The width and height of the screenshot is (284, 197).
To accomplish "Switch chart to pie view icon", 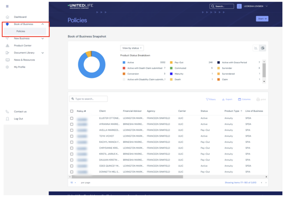I will coord(263,48).
